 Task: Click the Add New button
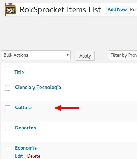(117, 10)
